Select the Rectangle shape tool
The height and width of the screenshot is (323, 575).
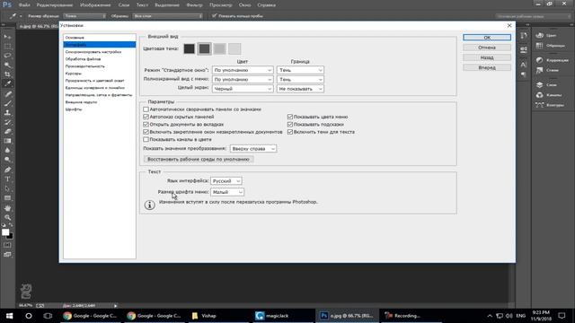(x=7, y=198)
